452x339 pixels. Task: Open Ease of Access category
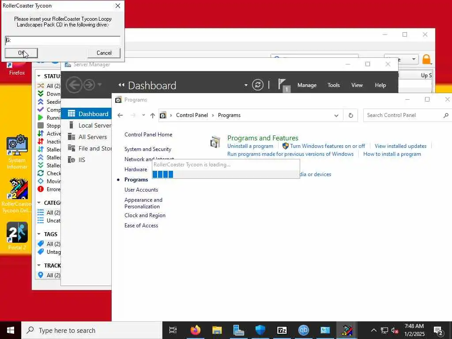141,226
